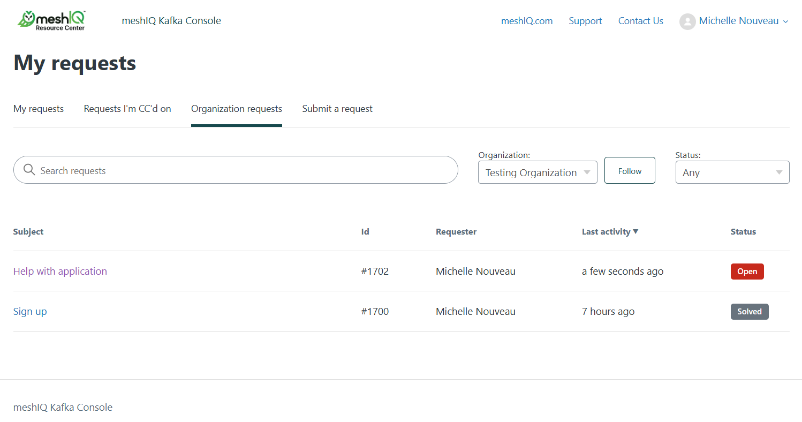802x422 pixels.
Task: Click the meshIQ Resource Center logo
Action: pyautogui.click(x=51, y=20)
